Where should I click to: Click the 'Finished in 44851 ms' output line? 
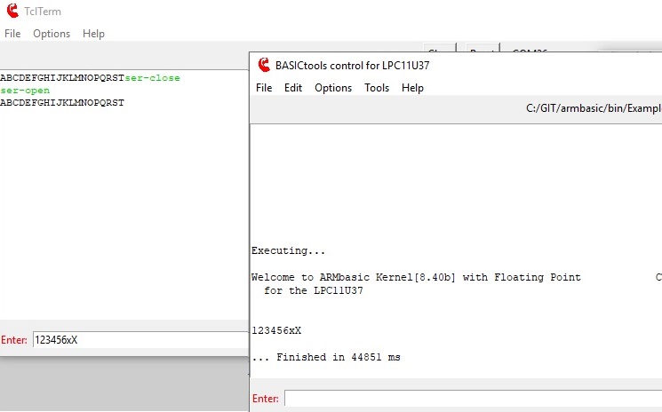(x=326, y=358)
